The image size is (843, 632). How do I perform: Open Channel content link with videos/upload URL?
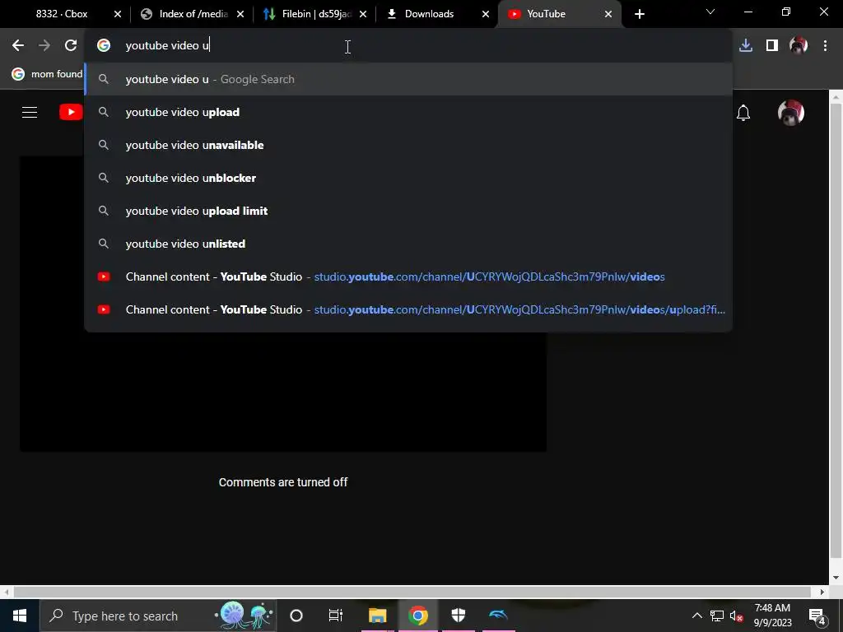point(408,309)
